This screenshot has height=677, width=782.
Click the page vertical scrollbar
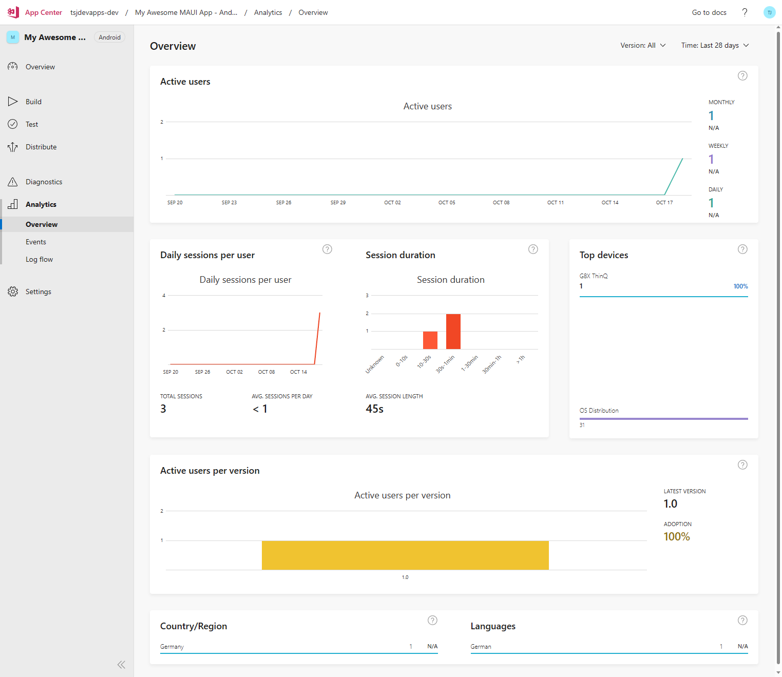[778, 349]
